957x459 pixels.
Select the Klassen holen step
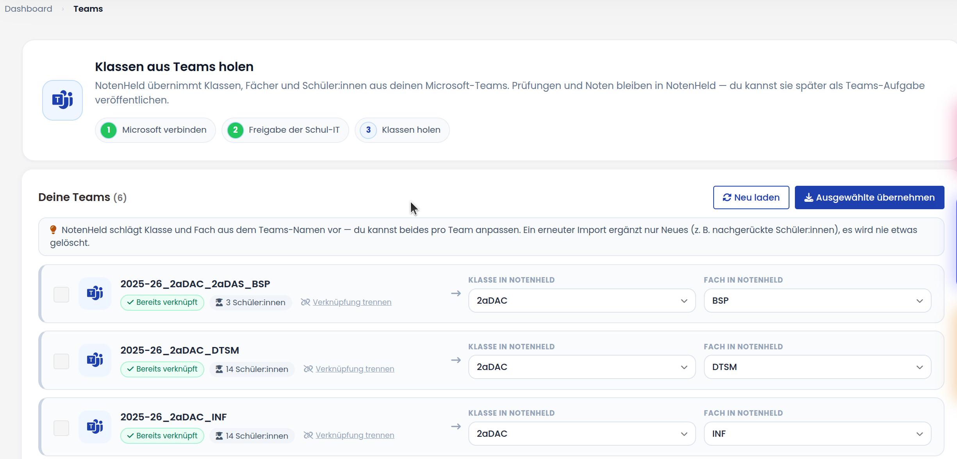tap(402, 130)
